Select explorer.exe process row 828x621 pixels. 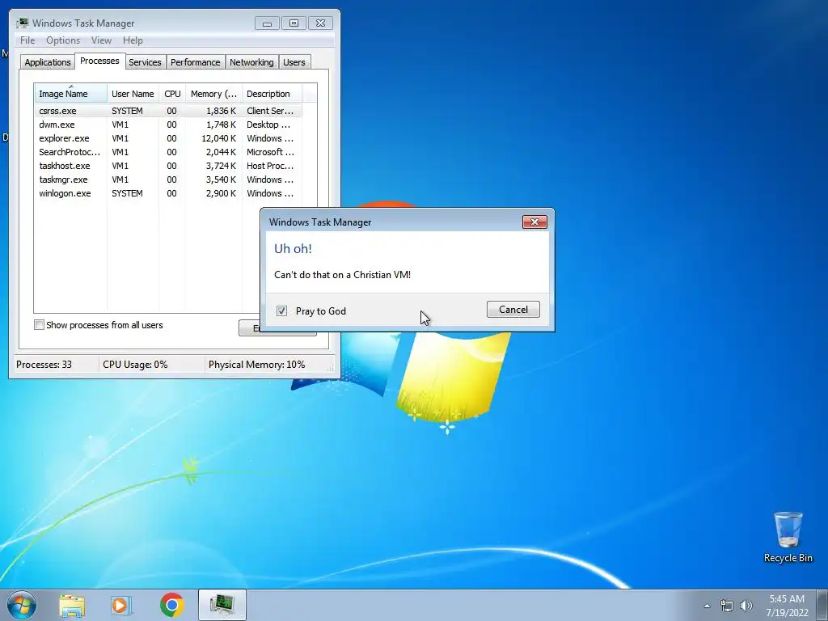[x=168, y=138]
